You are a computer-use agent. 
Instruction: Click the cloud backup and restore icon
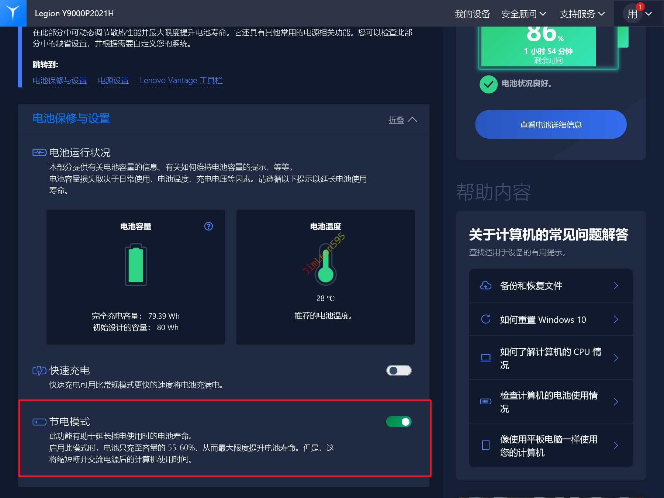point(486,286)
